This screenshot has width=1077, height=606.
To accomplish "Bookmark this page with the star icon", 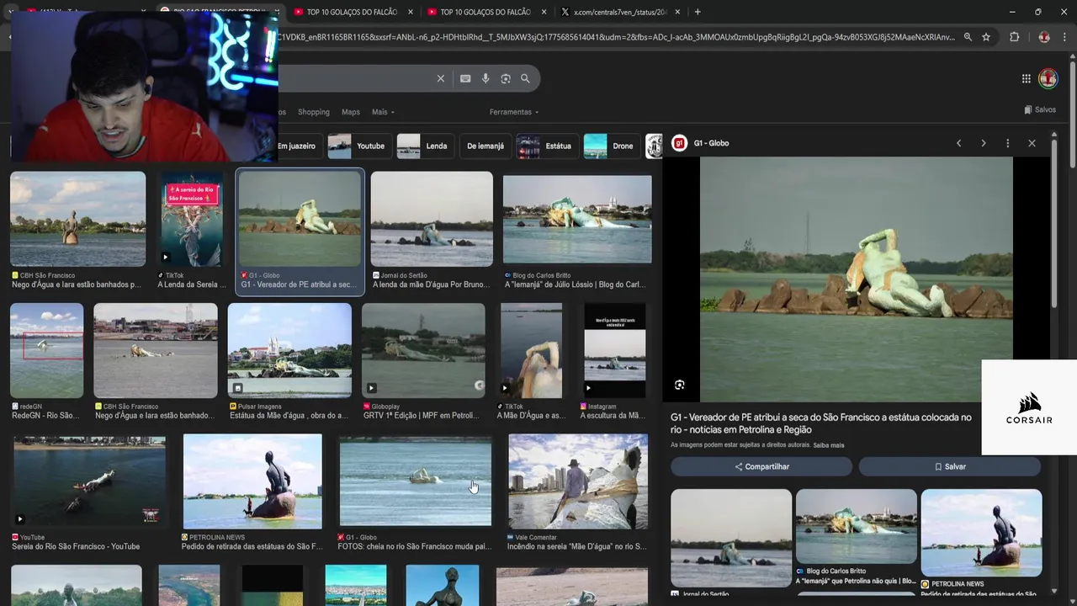I will tap(986, 37).
